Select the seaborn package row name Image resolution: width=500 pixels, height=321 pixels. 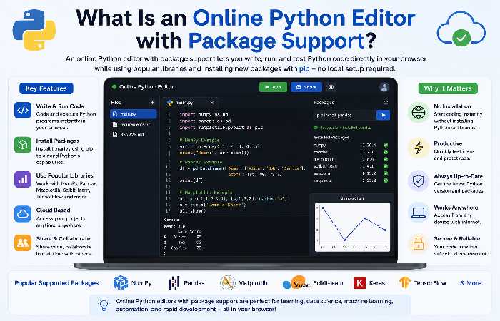tap(322, 173)
